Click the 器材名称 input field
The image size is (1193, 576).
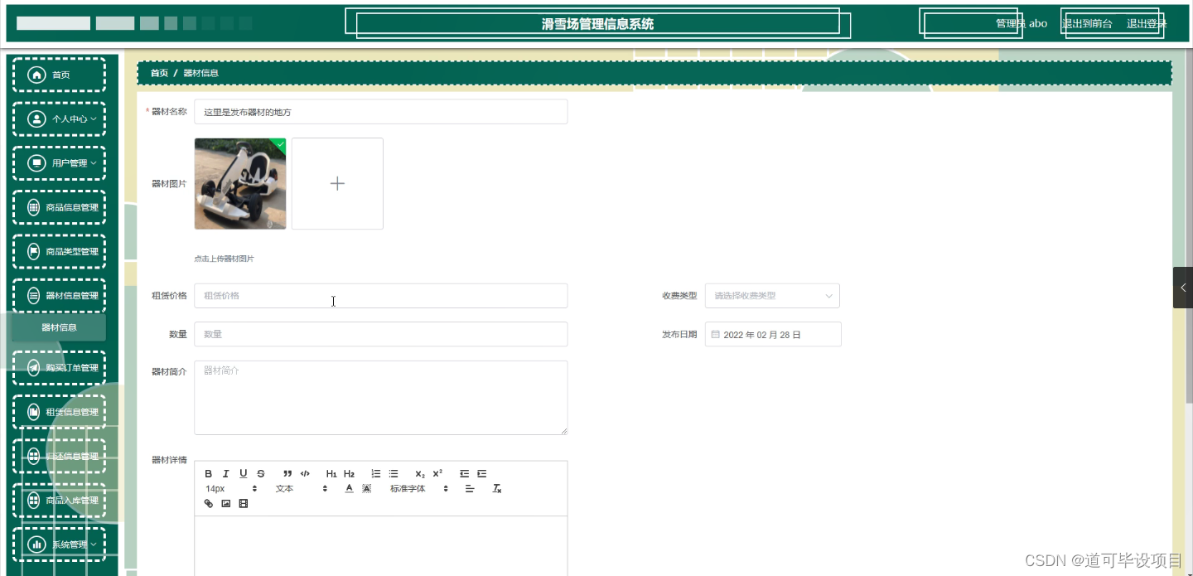[x=381, y=112]
